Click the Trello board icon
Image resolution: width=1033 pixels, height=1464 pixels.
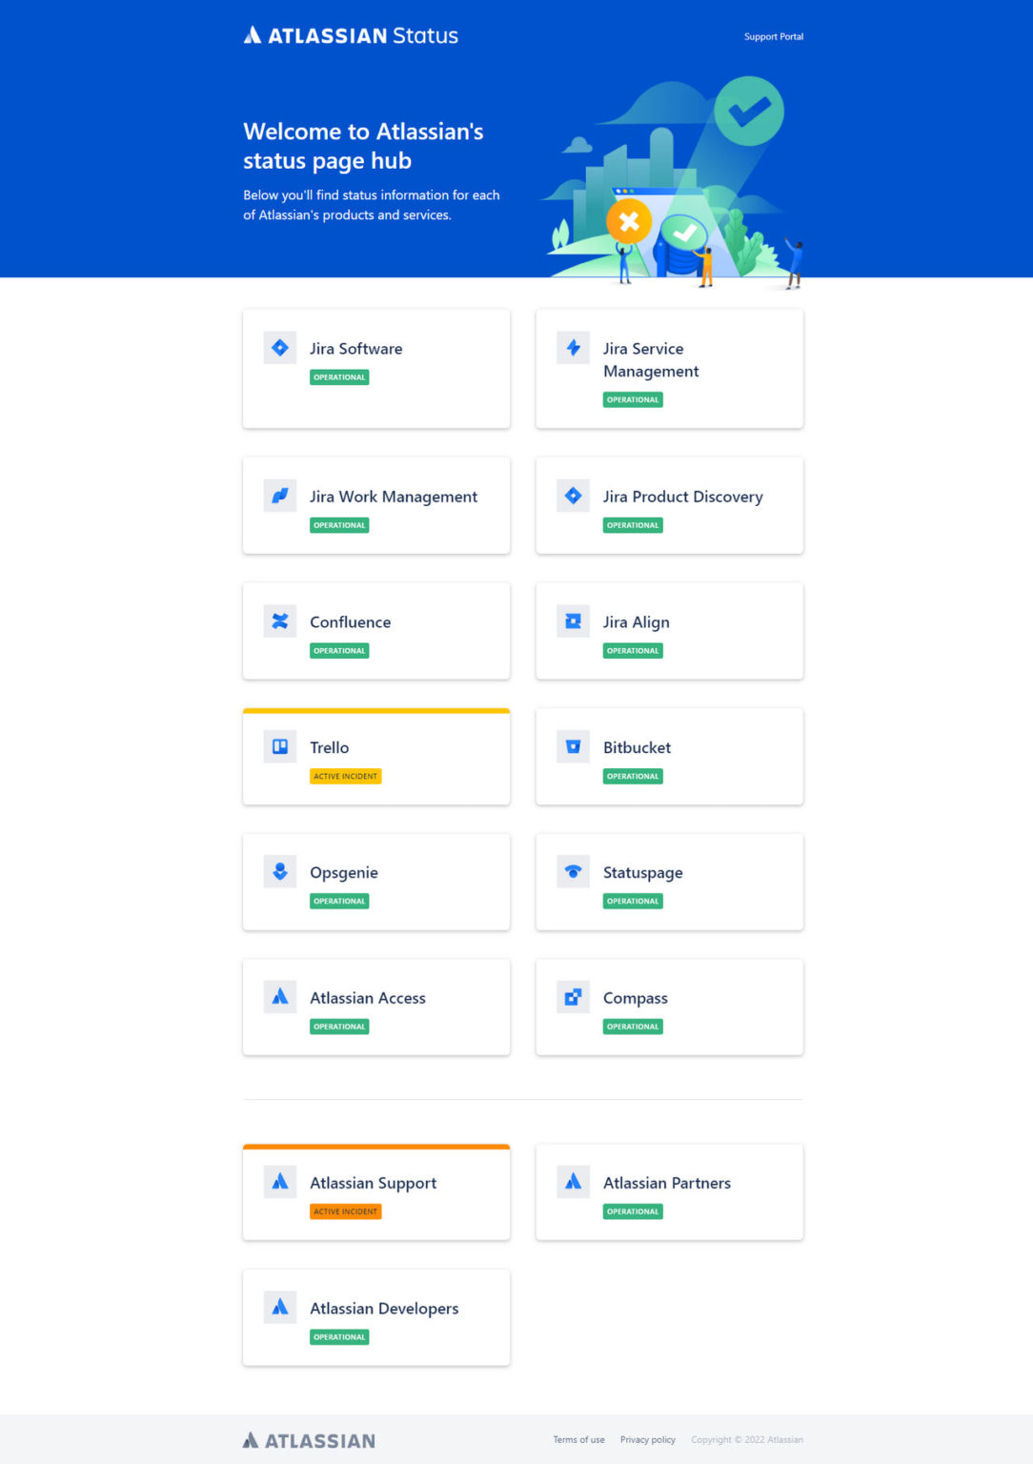coord(279,747)
